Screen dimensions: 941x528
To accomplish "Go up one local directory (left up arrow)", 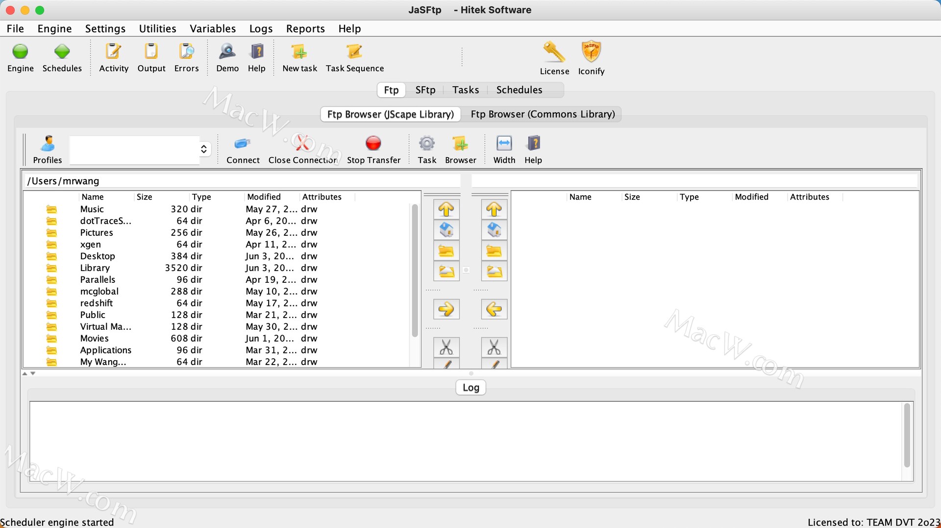I will tap(446, 209).
